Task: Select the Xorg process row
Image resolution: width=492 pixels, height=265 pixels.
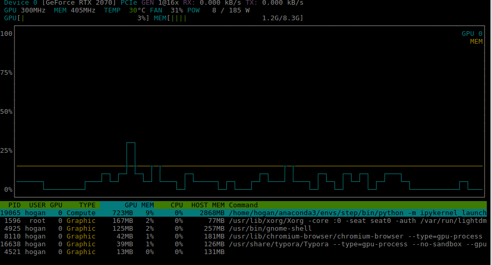Action: coord(243,221)
